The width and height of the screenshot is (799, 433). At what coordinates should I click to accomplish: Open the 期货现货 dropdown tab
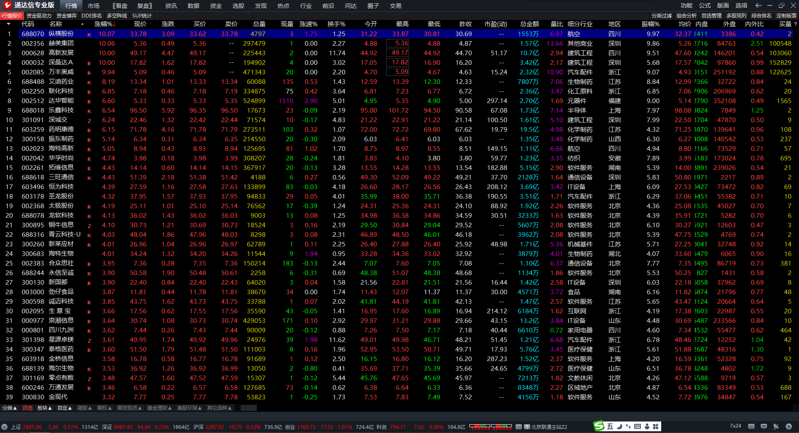click(129, 408)
